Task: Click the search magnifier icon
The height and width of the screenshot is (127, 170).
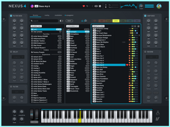Action: pos(32,21)
